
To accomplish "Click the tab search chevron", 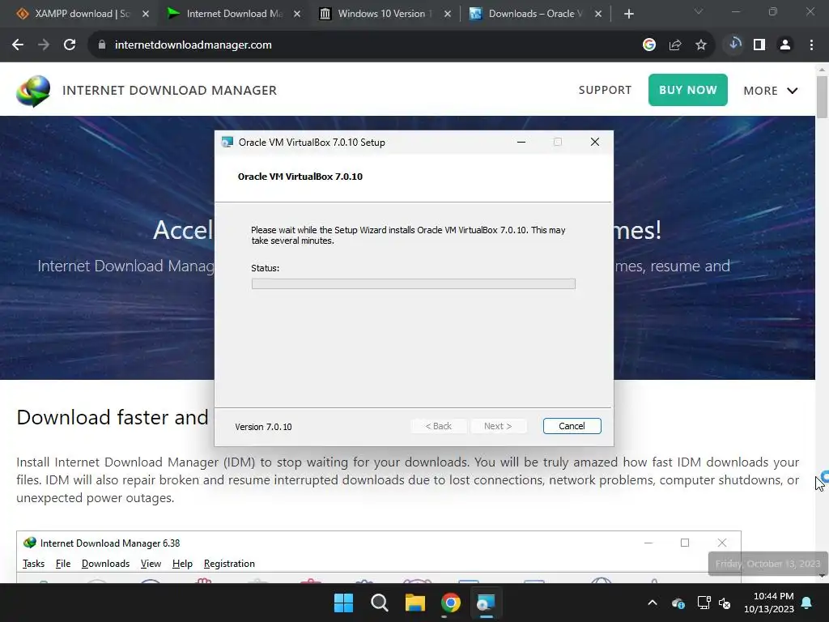I will click(699, 11).
